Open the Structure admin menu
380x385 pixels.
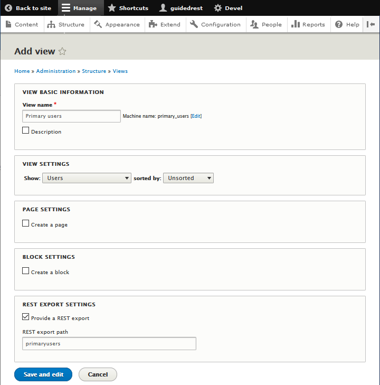pyautogui.click(x=65, y=24)
